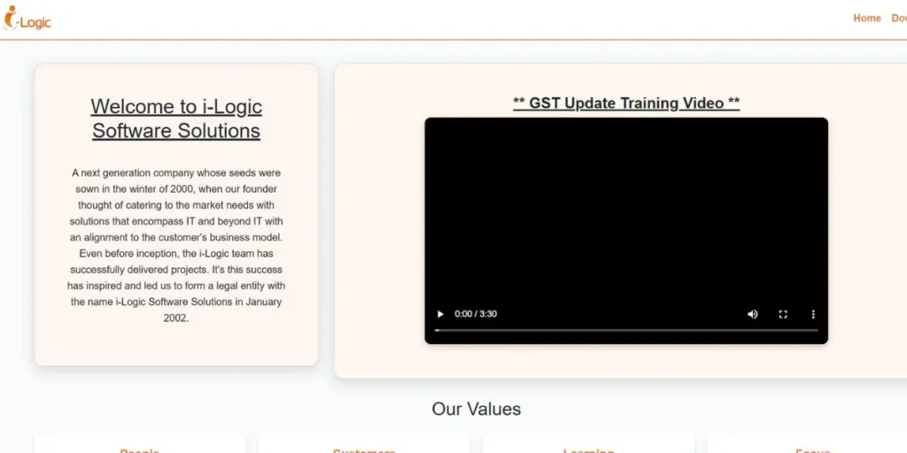This screenshot has width=907, height=453.
Task: Select the Learning values card
Action: pos(588,447)
